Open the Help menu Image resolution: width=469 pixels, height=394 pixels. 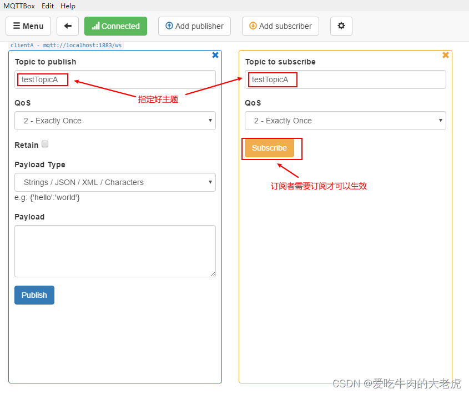click(x=68, y=6)
